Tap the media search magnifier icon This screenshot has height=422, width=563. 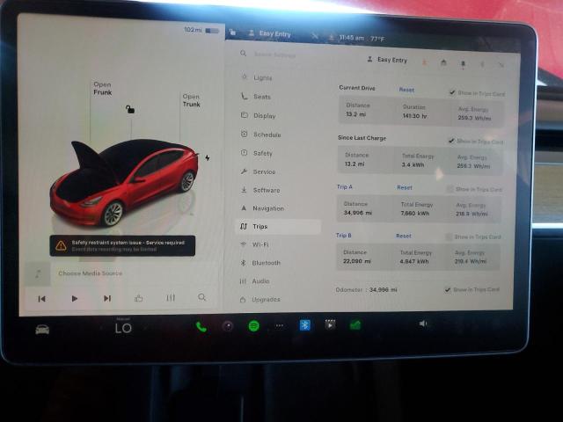pos(201,297)
